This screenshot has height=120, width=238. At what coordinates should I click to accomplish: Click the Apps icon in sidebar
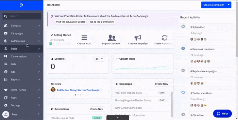click(6, 97)
